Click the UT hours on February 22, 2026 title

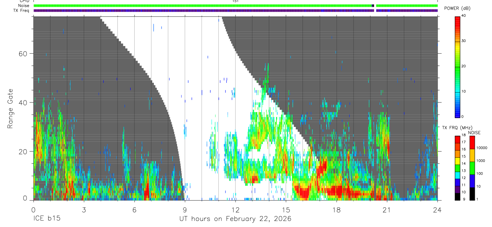(235, 219)
